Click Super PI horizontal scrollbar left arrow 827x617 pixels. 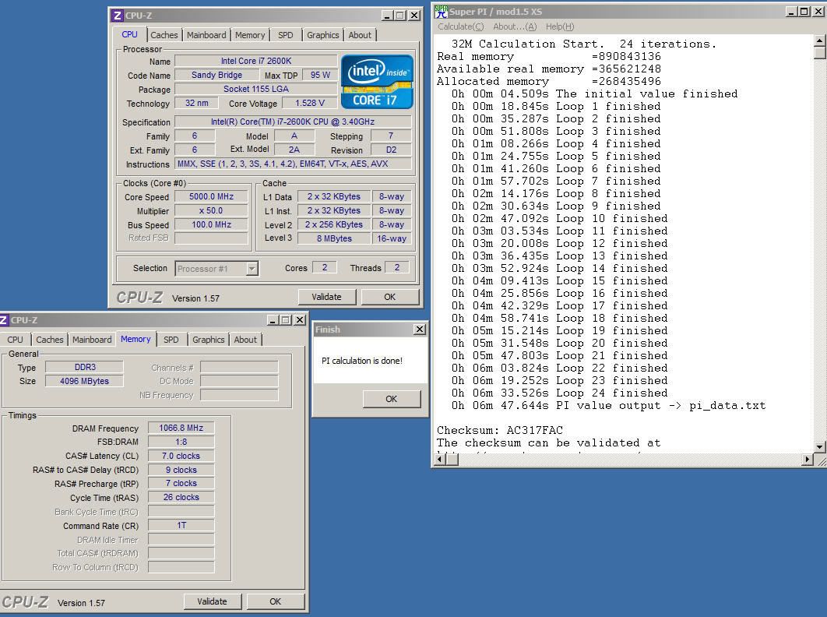click(x=438, y=460)
